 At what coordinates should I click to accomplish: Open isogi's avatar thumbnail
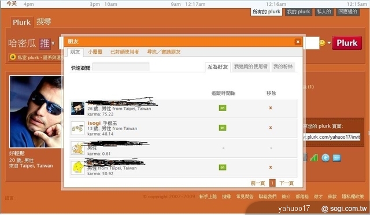[x=77, y=128]
